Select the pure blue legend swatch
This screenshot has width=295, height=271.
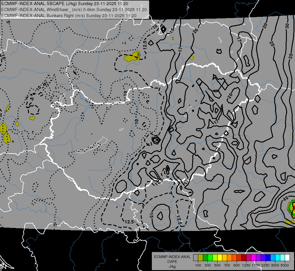tap(268, 258)
